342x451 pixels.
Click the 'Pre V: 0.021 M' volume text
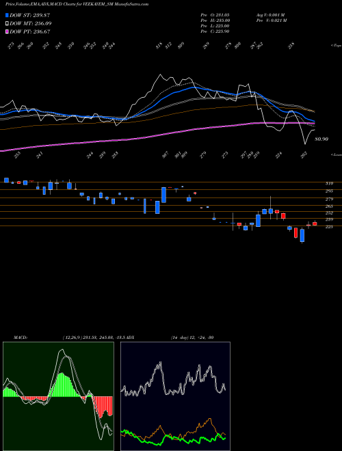(x=272, y=20)
